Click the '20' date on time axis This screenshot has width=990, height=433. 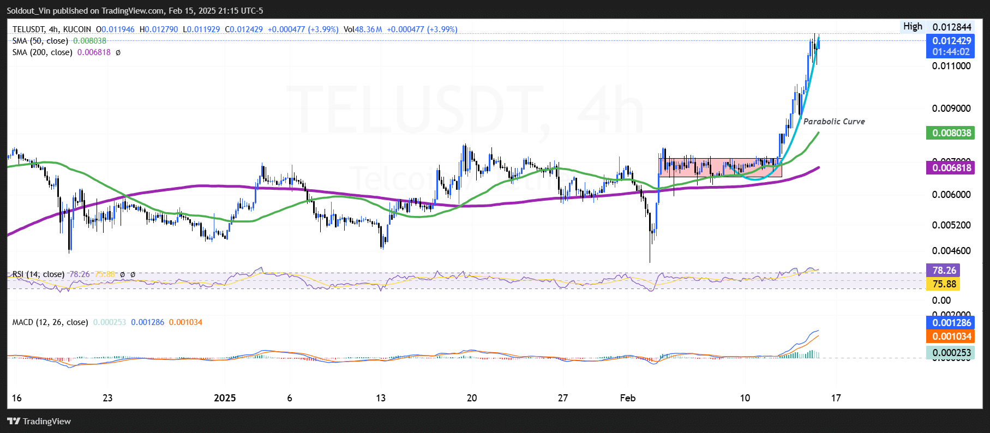472,398
